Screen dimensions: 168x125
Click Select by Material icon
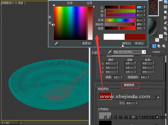pyautogui.click(x=165, y=34)
